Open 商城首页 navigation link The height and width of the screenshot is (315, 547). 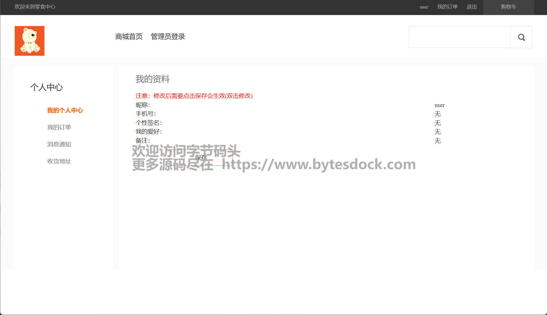[x=129, y=37]
